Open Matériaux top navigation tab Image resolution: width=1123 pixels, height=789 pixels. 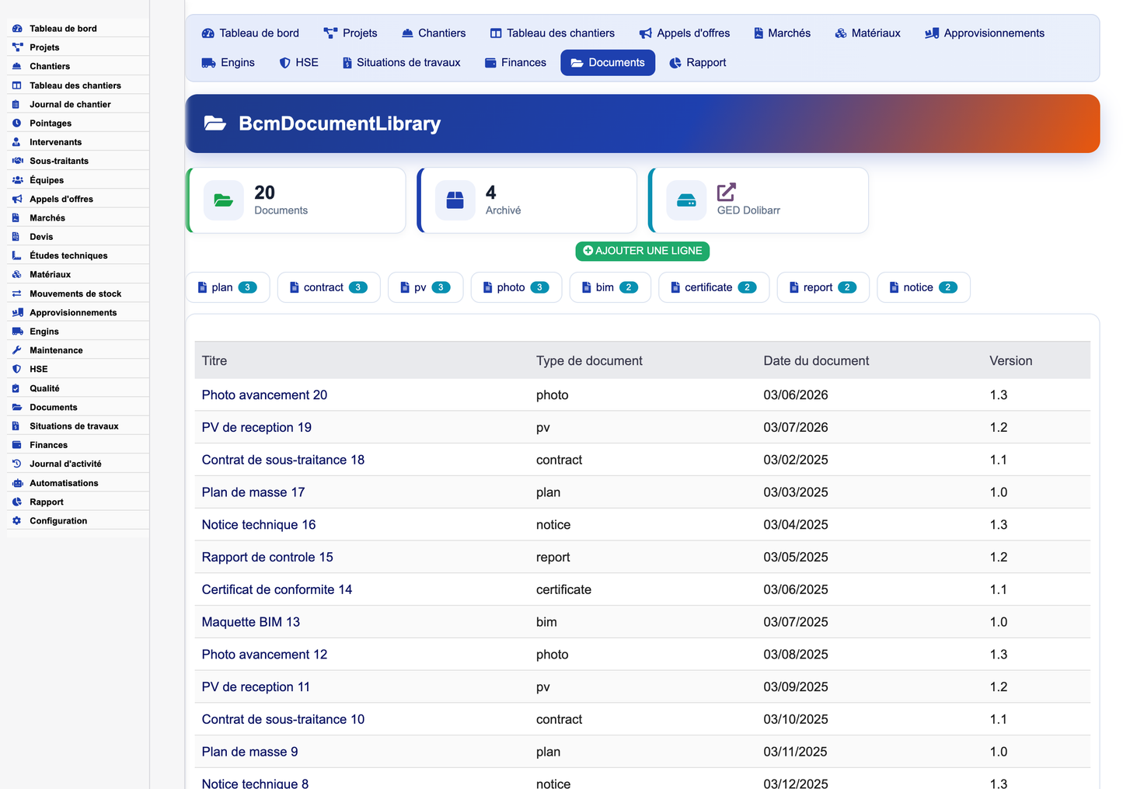867,33
